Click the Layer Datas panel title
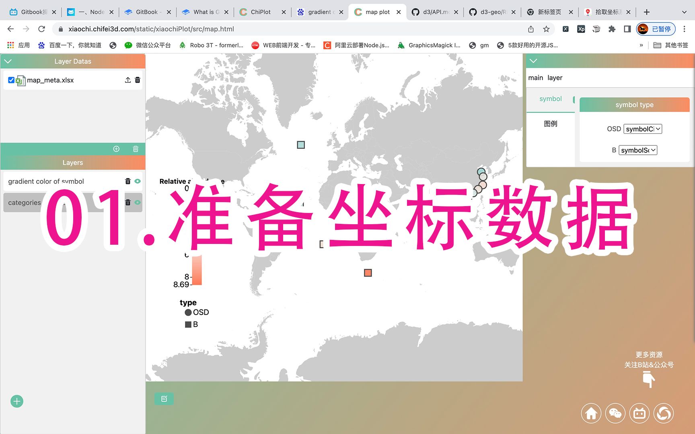This screenshot has height=434, width=695. pyautogui.click(x=73, y=61)
